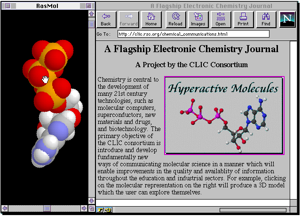This screenshot has width=301, height=216.
Task: Click the RasMol horizontal scrollbar right arrow
Action: 84,208
